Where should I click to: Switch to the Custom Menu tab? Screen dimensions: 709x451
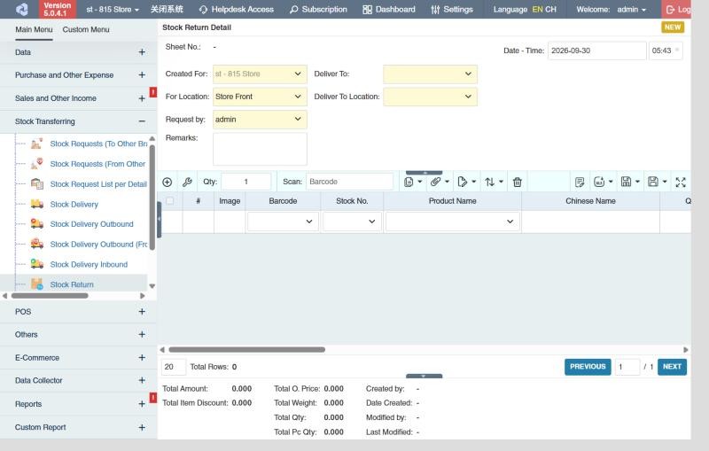[86, 29]
